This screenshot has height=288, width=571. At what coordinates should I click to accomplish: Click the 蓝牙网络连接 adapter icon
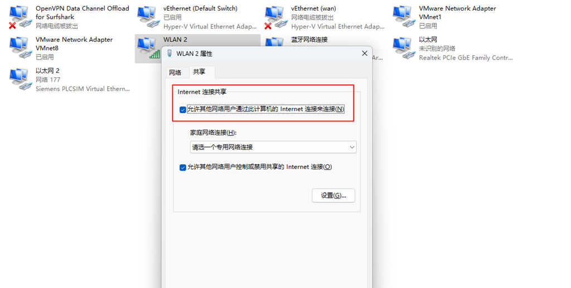(x=275, y=41)
